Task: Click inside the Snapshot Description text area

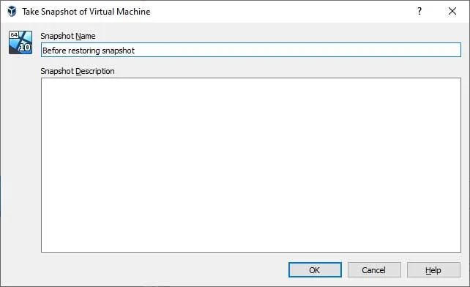Action: pyautogui.click(x=251, y=165)
